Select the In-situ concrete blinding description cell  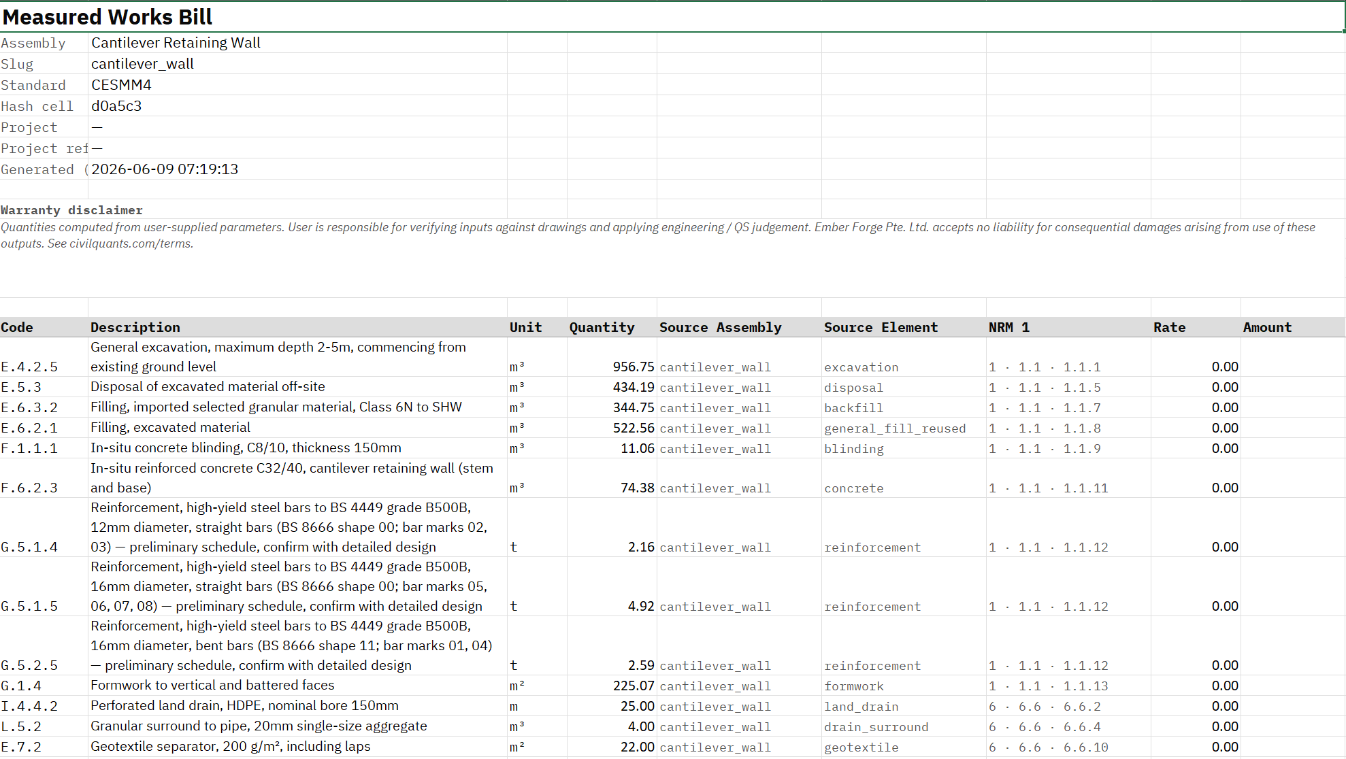point(297,448)
